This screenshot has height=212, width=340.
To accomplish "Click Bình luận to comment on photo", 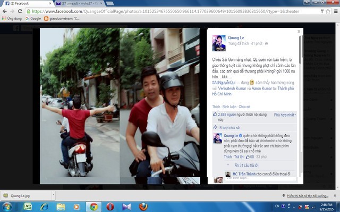I will click(x=229, y=107).
